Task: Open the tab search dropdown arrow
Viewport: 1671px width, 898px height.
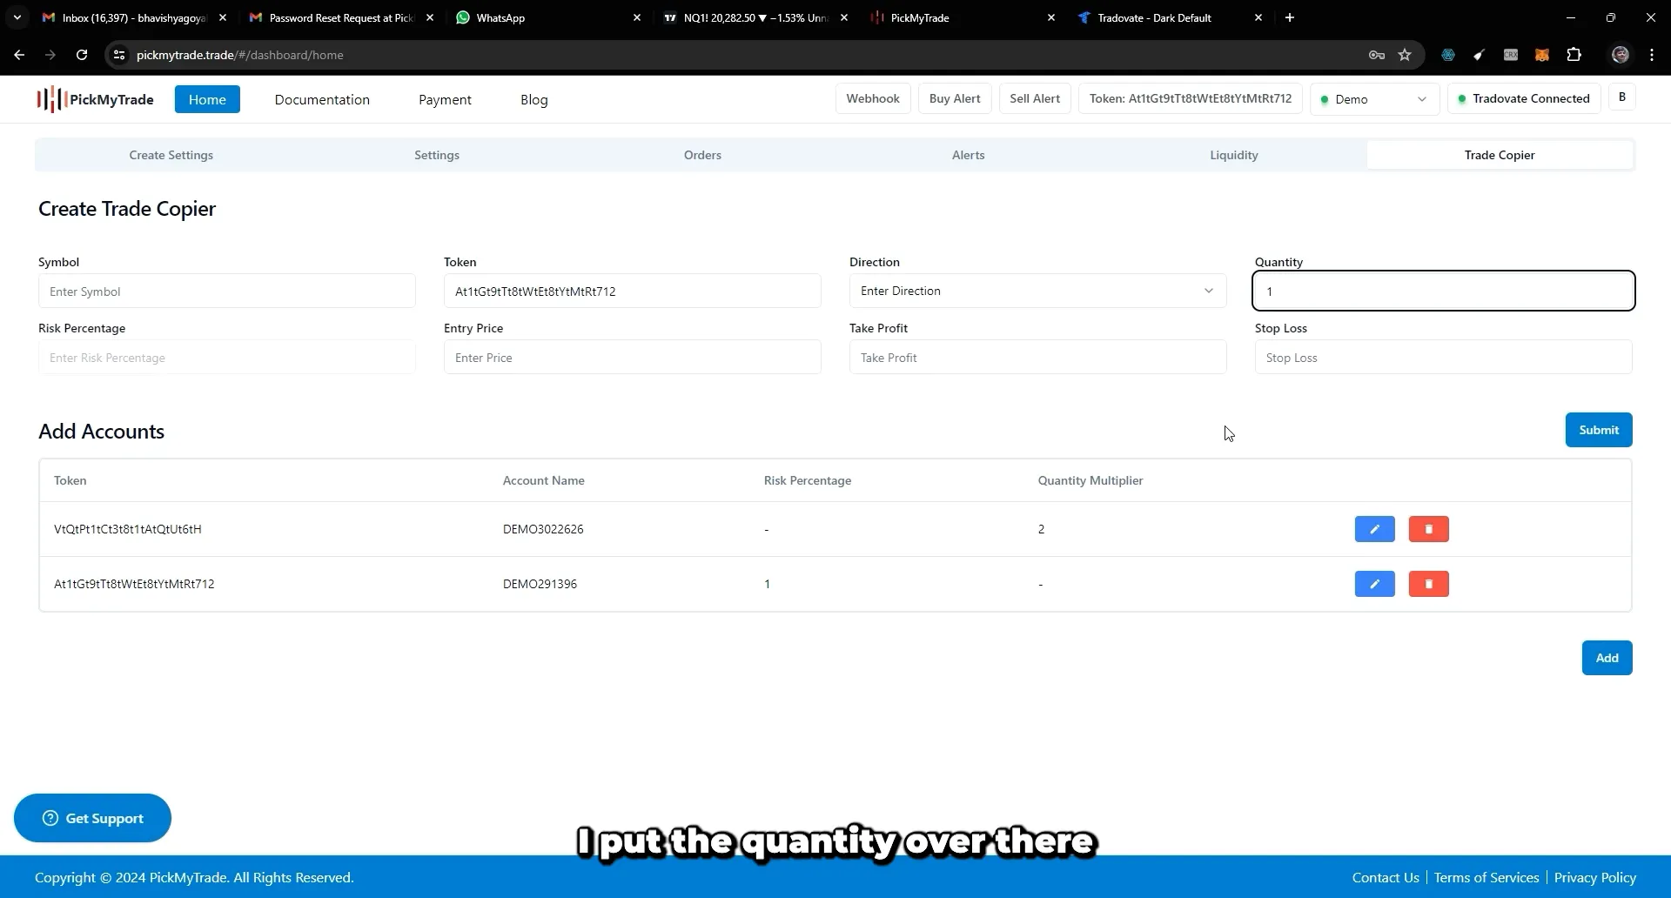Action: click(x=17, y=17)
